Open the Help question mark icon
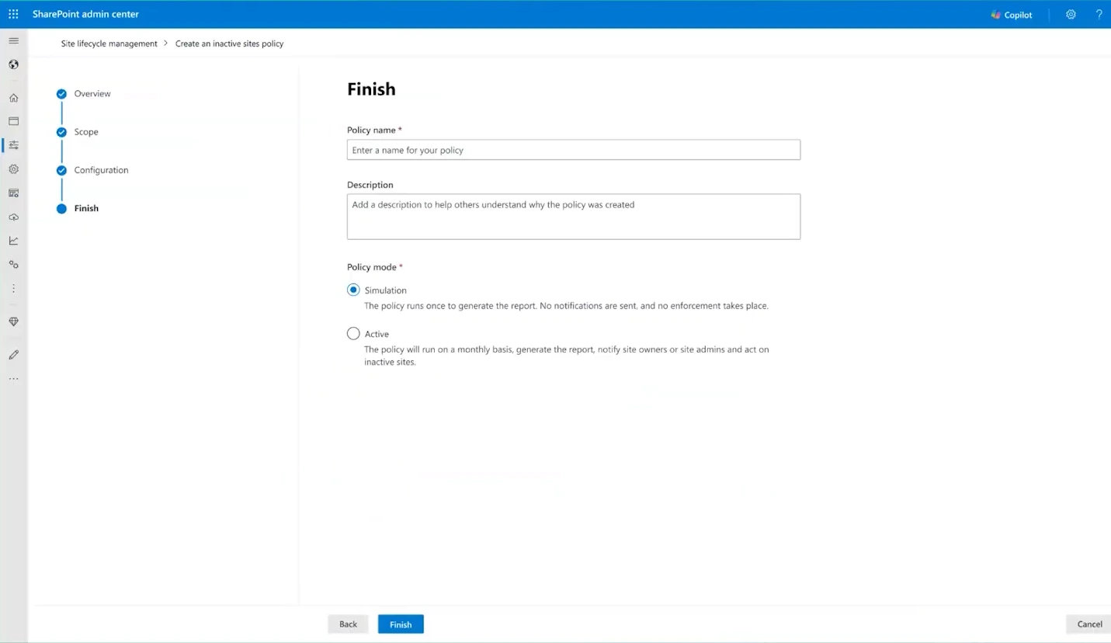This screenshot has height=643, width=1111. [1099, 14]
